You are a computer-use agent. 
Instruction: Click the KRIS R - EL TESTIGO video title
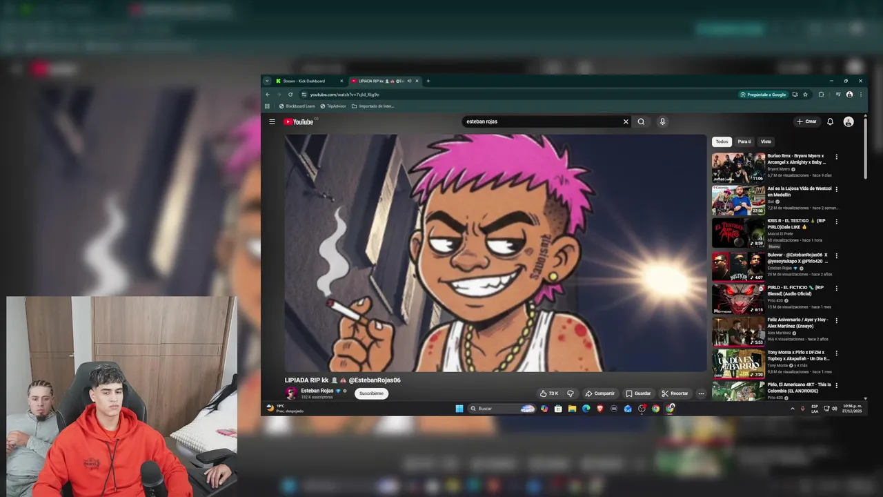(796, 224)
